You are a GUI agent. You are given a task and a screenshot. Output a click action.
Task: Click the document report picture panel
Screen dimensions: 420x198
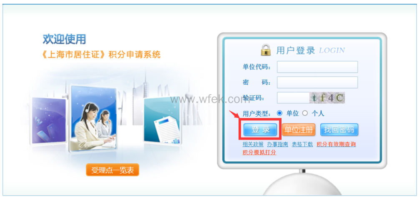click(163, 121)
